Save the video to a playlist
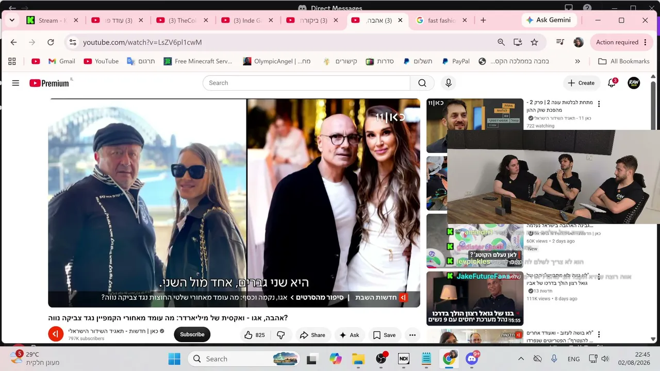 (x=384, y=335)
